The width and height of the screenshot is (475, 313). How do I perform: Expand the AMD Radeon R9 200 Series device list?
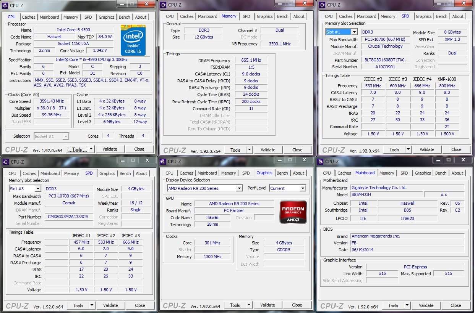[x=239, y=188]
